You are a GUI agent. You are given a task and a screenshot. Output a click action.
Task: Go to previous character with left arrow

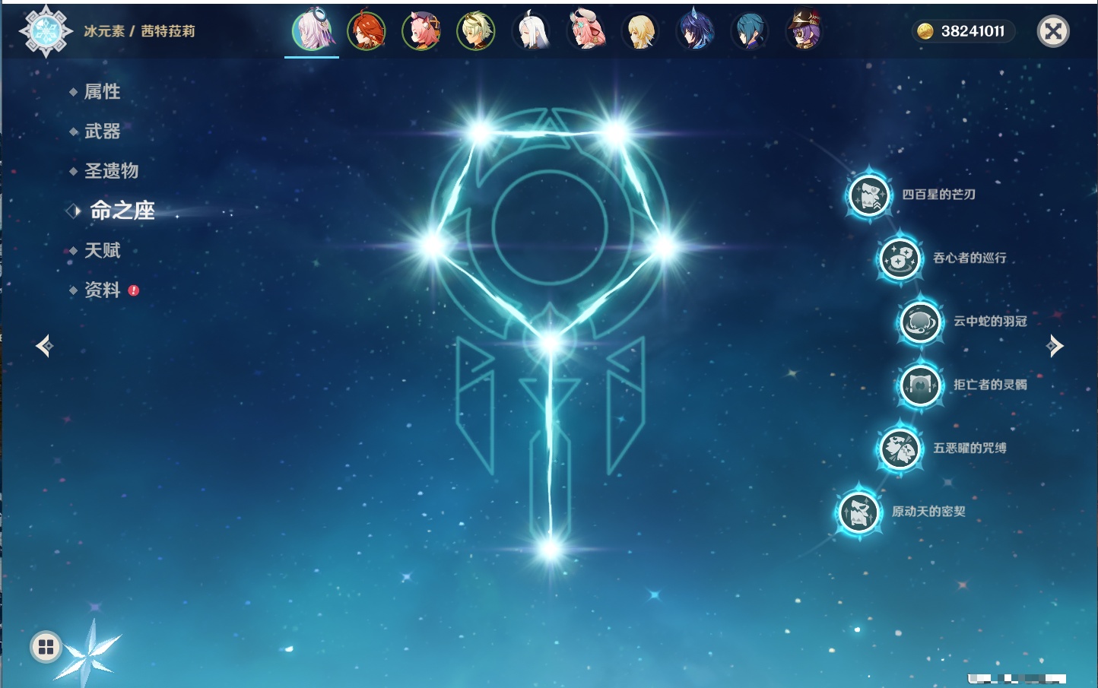tap(44, 346)
